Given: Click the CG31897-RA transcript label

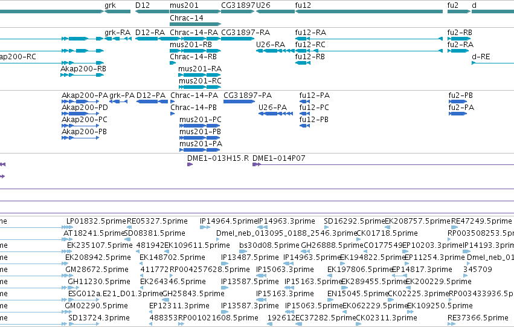Looking at the screenshot, I should [x=246, y=33].
